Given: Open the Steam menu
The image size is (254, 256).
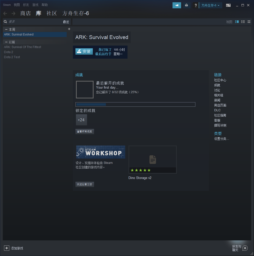Looking at the screenshot, I should click(7, 5).
